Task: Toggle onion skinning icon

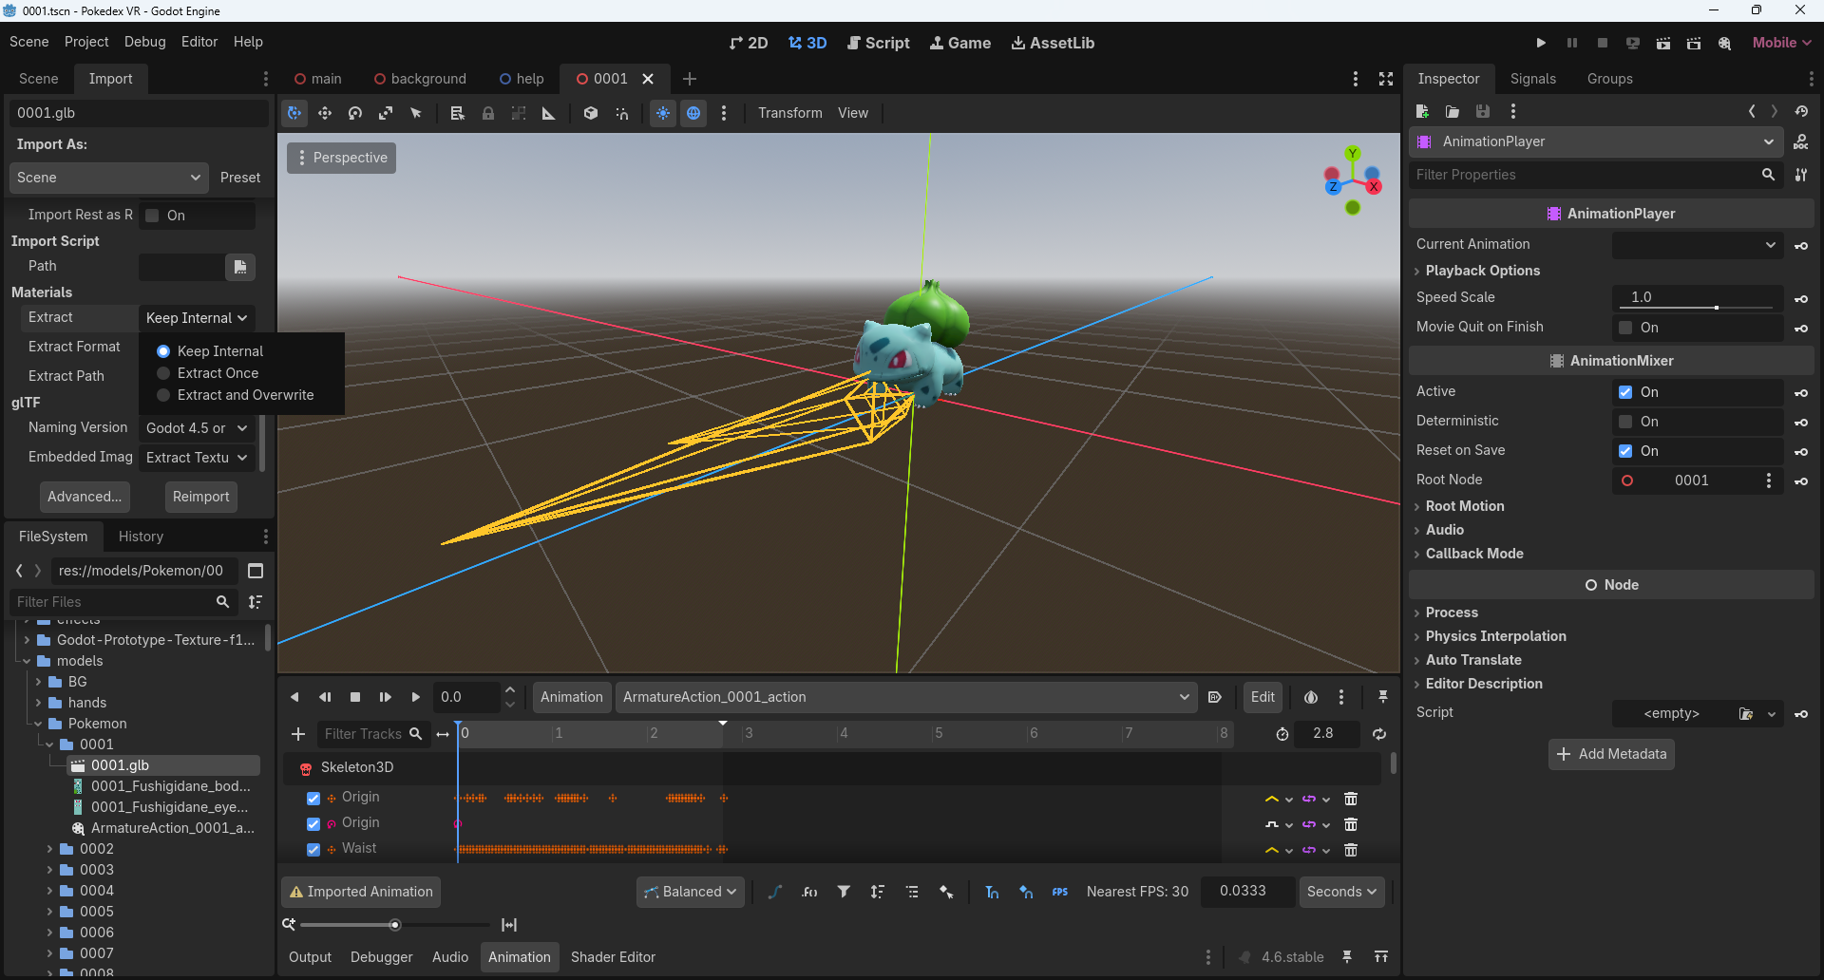Action: point(1311,697)
